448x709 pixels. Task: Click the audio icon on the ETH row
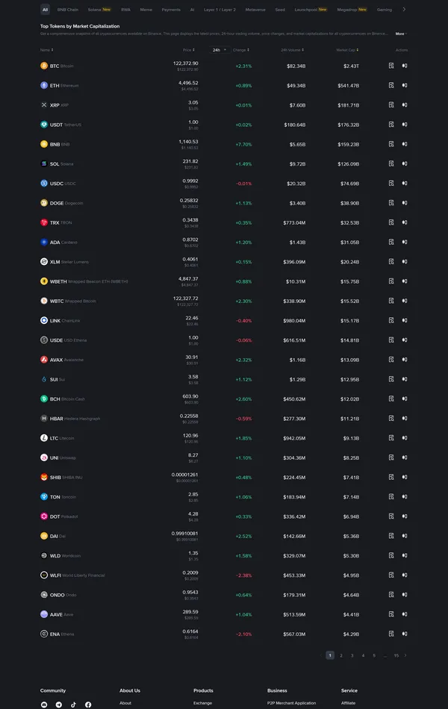pyautogui.click(x=405, y=85)
